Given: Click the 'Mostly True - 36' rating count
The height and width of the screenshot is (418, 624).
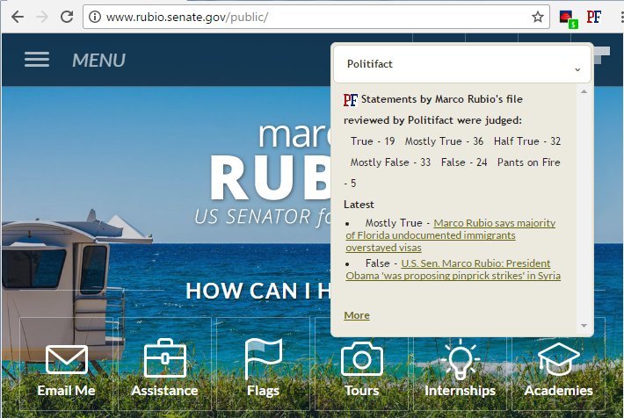Looking at the screenshot, I should 444,141.
